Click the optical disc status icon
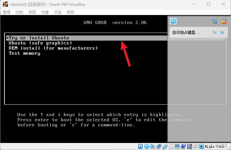Viewport: 231px width, 150px height. (x=147, y=146)
